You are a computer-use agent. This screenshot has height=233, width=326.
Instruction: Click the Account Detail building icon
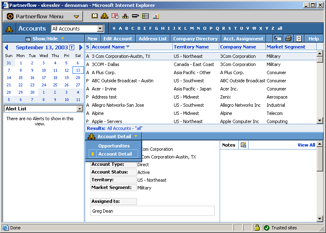91,136
